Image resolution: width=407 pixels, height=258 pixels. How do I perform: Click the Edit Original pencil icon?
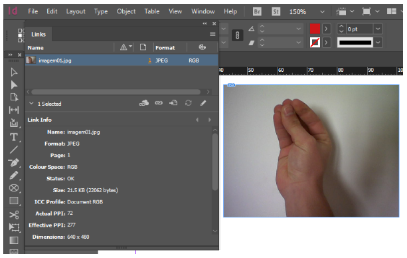pos(203,103)
